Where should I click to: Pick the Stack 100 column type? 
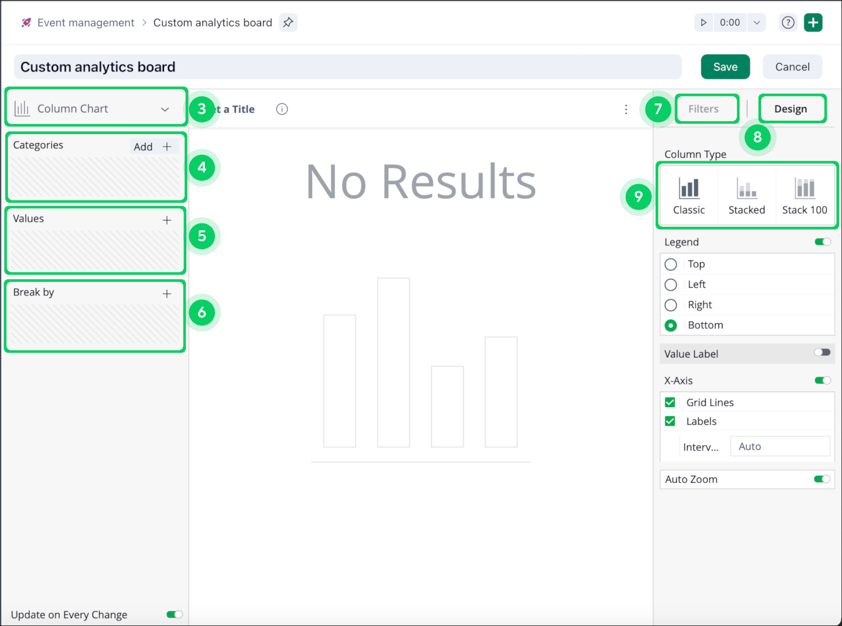tap(804, 196)
